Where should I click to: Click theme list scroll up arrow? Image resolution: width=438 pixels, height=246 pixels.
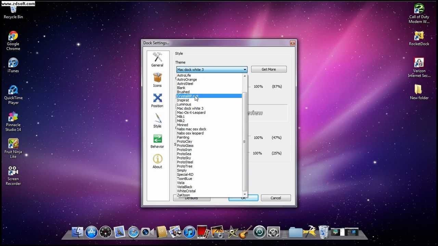click(x=244, y=76)
